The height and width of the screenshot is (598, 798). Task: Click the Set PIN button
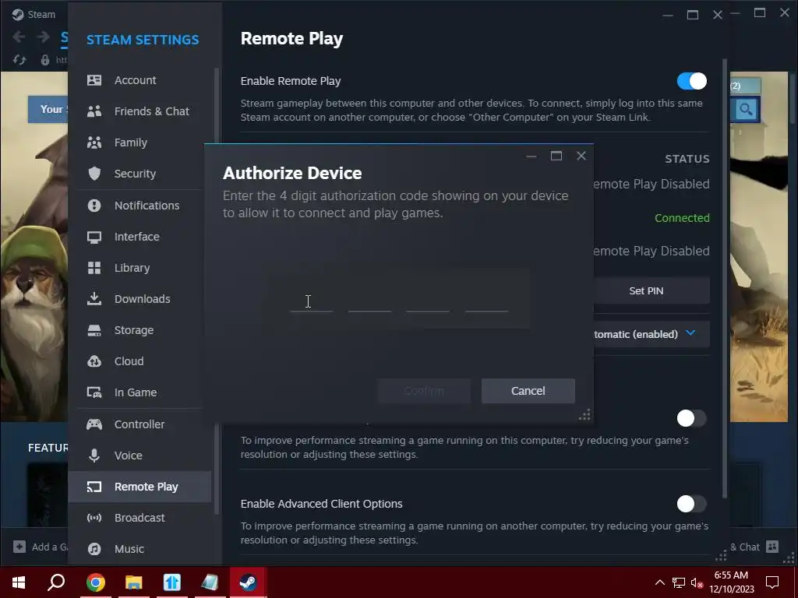[x=651, y=291]
